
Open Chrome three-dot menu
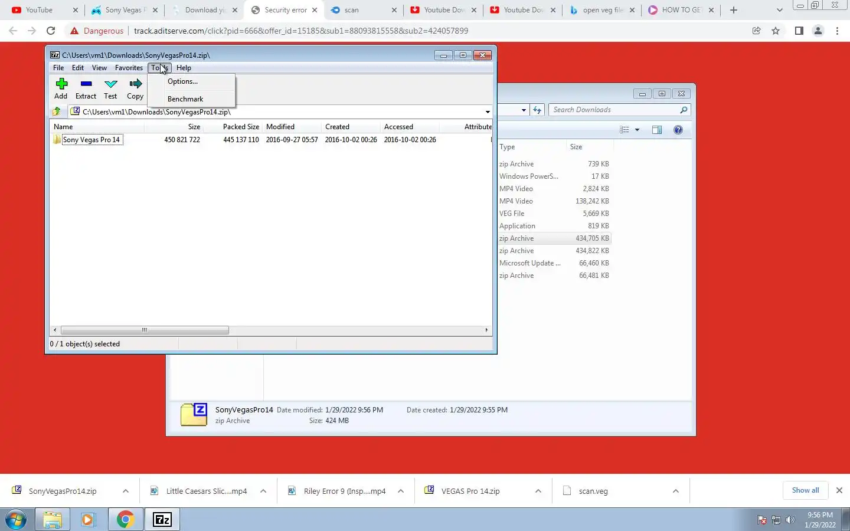837,31
